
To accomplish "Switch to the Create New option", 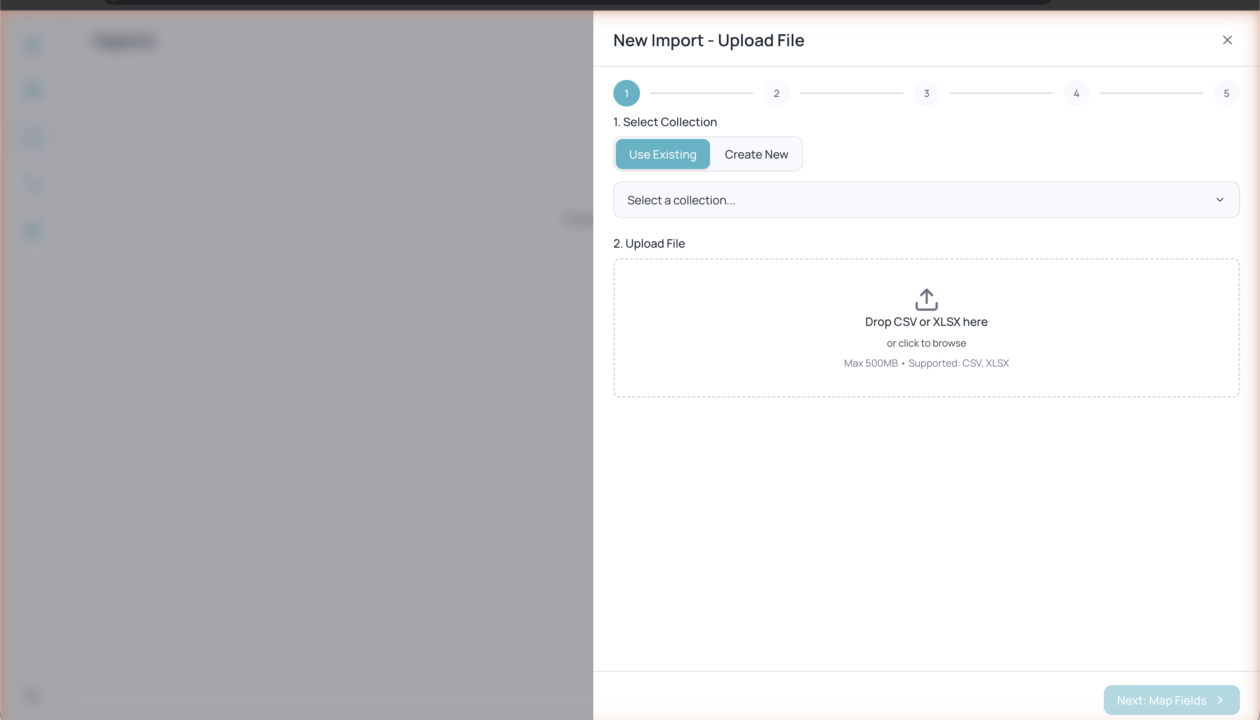I will pos(756,154).
